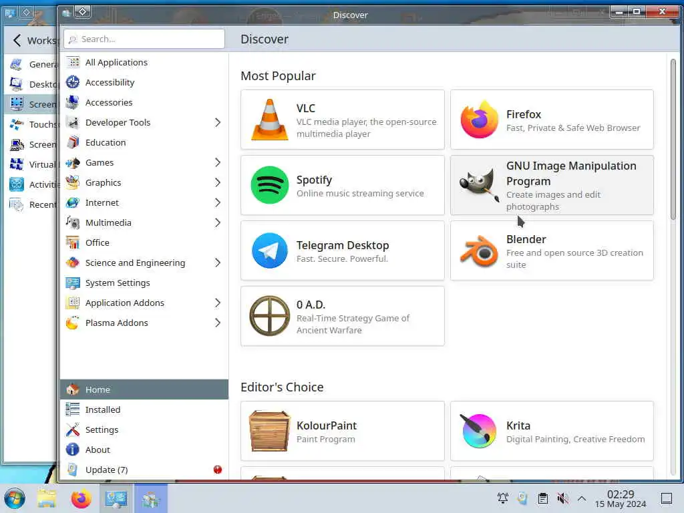Open the VLC application card
The height and width of the screenshot is (513, 684).
343,120
